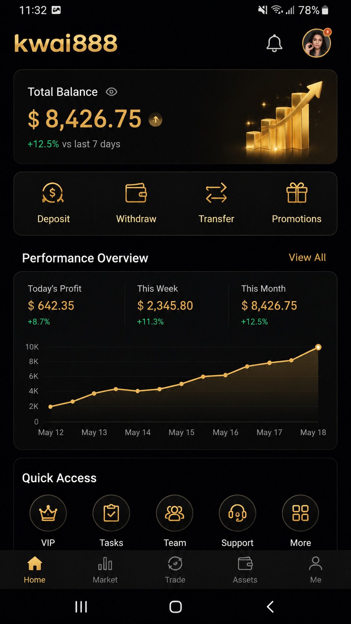The width and height of the screenshot is (351, 624).
Task: Tap the balance up-arrow indicator
Action: pyautogui.click(x=156, y=120)
